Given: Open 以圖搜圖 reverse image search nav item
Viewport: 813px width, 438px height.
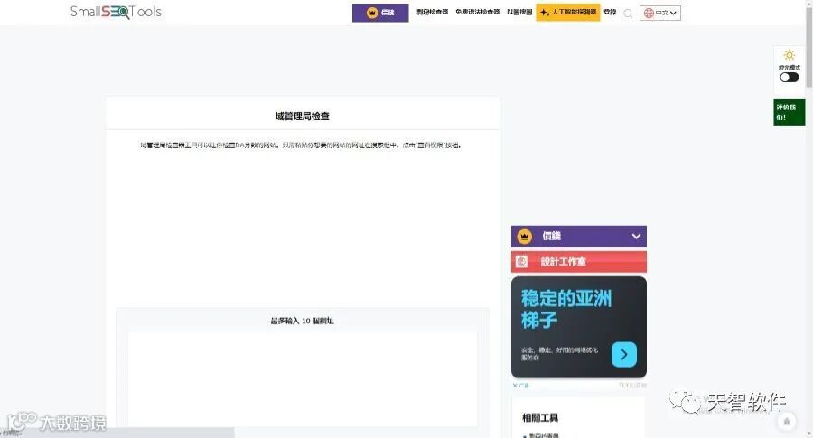Looking at the screenshot, I should 519,12.
